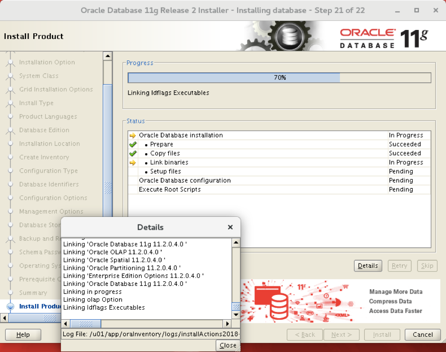
Task: Click the Details button
Action: click(368, 266)
